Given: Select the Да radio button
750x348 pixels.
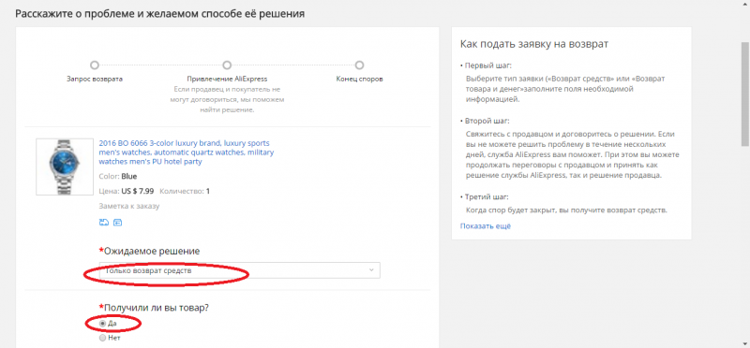Looking at the screenshot, I should (102, 324).
